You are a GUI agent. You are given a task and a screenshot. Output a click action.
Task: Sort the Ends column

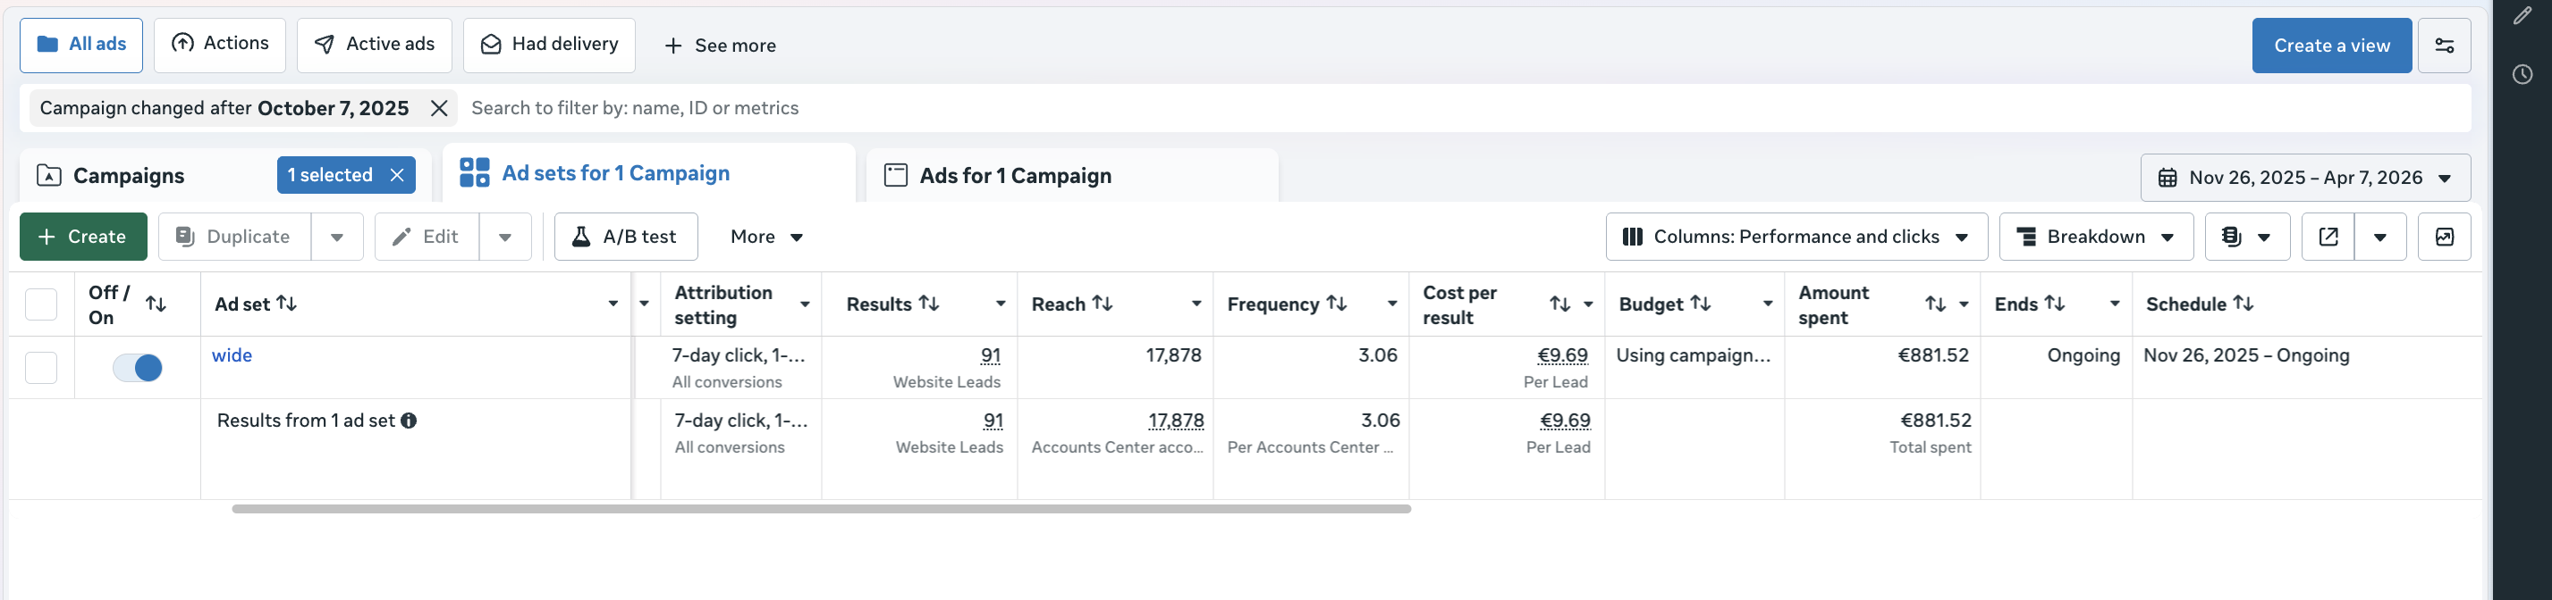(x=2056, y=304)
